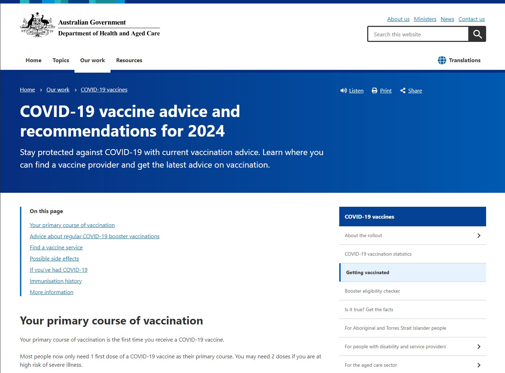
Task: Open the Find a vaccine service link
Action: click(56, 247)
